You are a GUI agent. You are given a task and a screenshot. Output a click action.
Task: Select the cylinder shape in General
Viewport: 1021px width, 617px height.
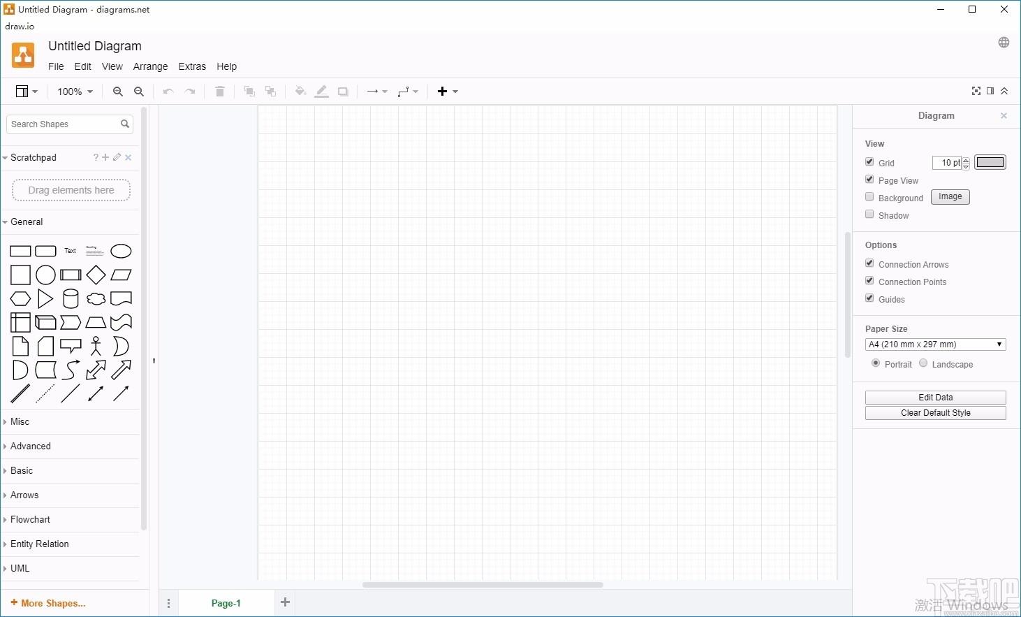point(71,298)
